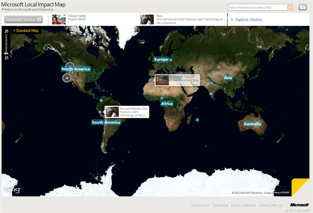The width and height of the screenshot is (313, 213).
Task: Zoom out with the minus magnifier icon
Action: (x=6, y=58)
